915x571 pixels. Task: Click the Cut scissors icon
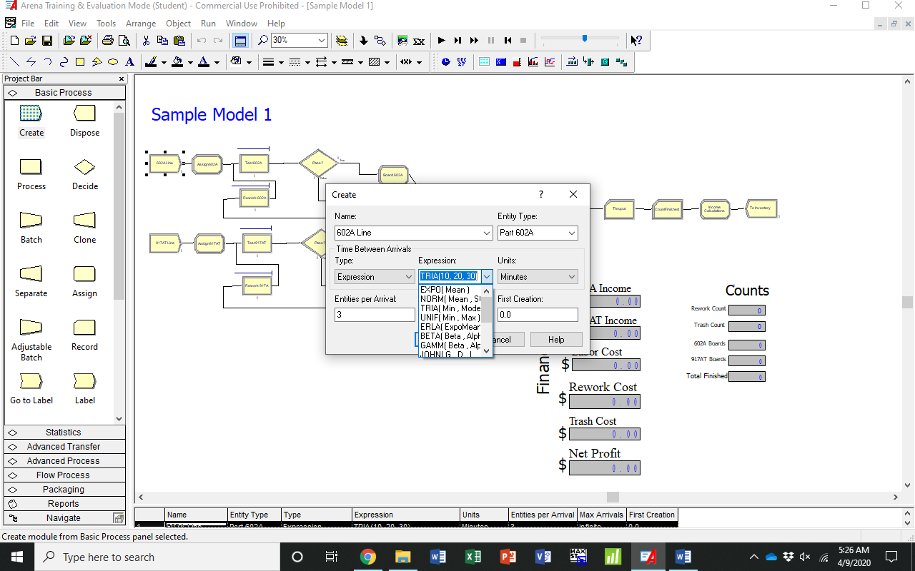point(146,41)
